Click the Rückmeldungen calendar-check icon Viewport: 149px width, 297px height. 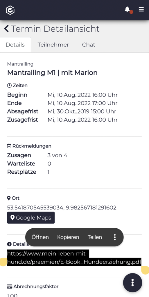click(x=9, y=146)
